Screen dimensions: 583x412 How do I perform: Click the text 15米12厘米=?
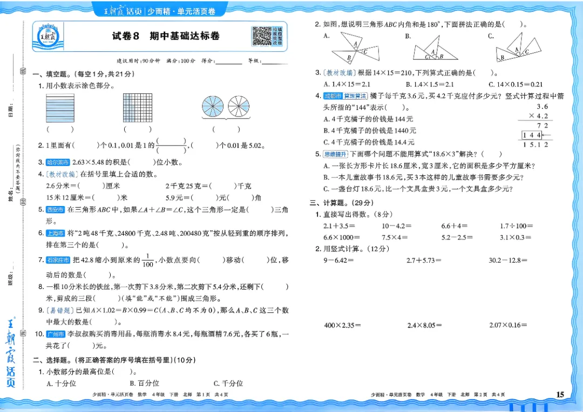pos(69,197)
